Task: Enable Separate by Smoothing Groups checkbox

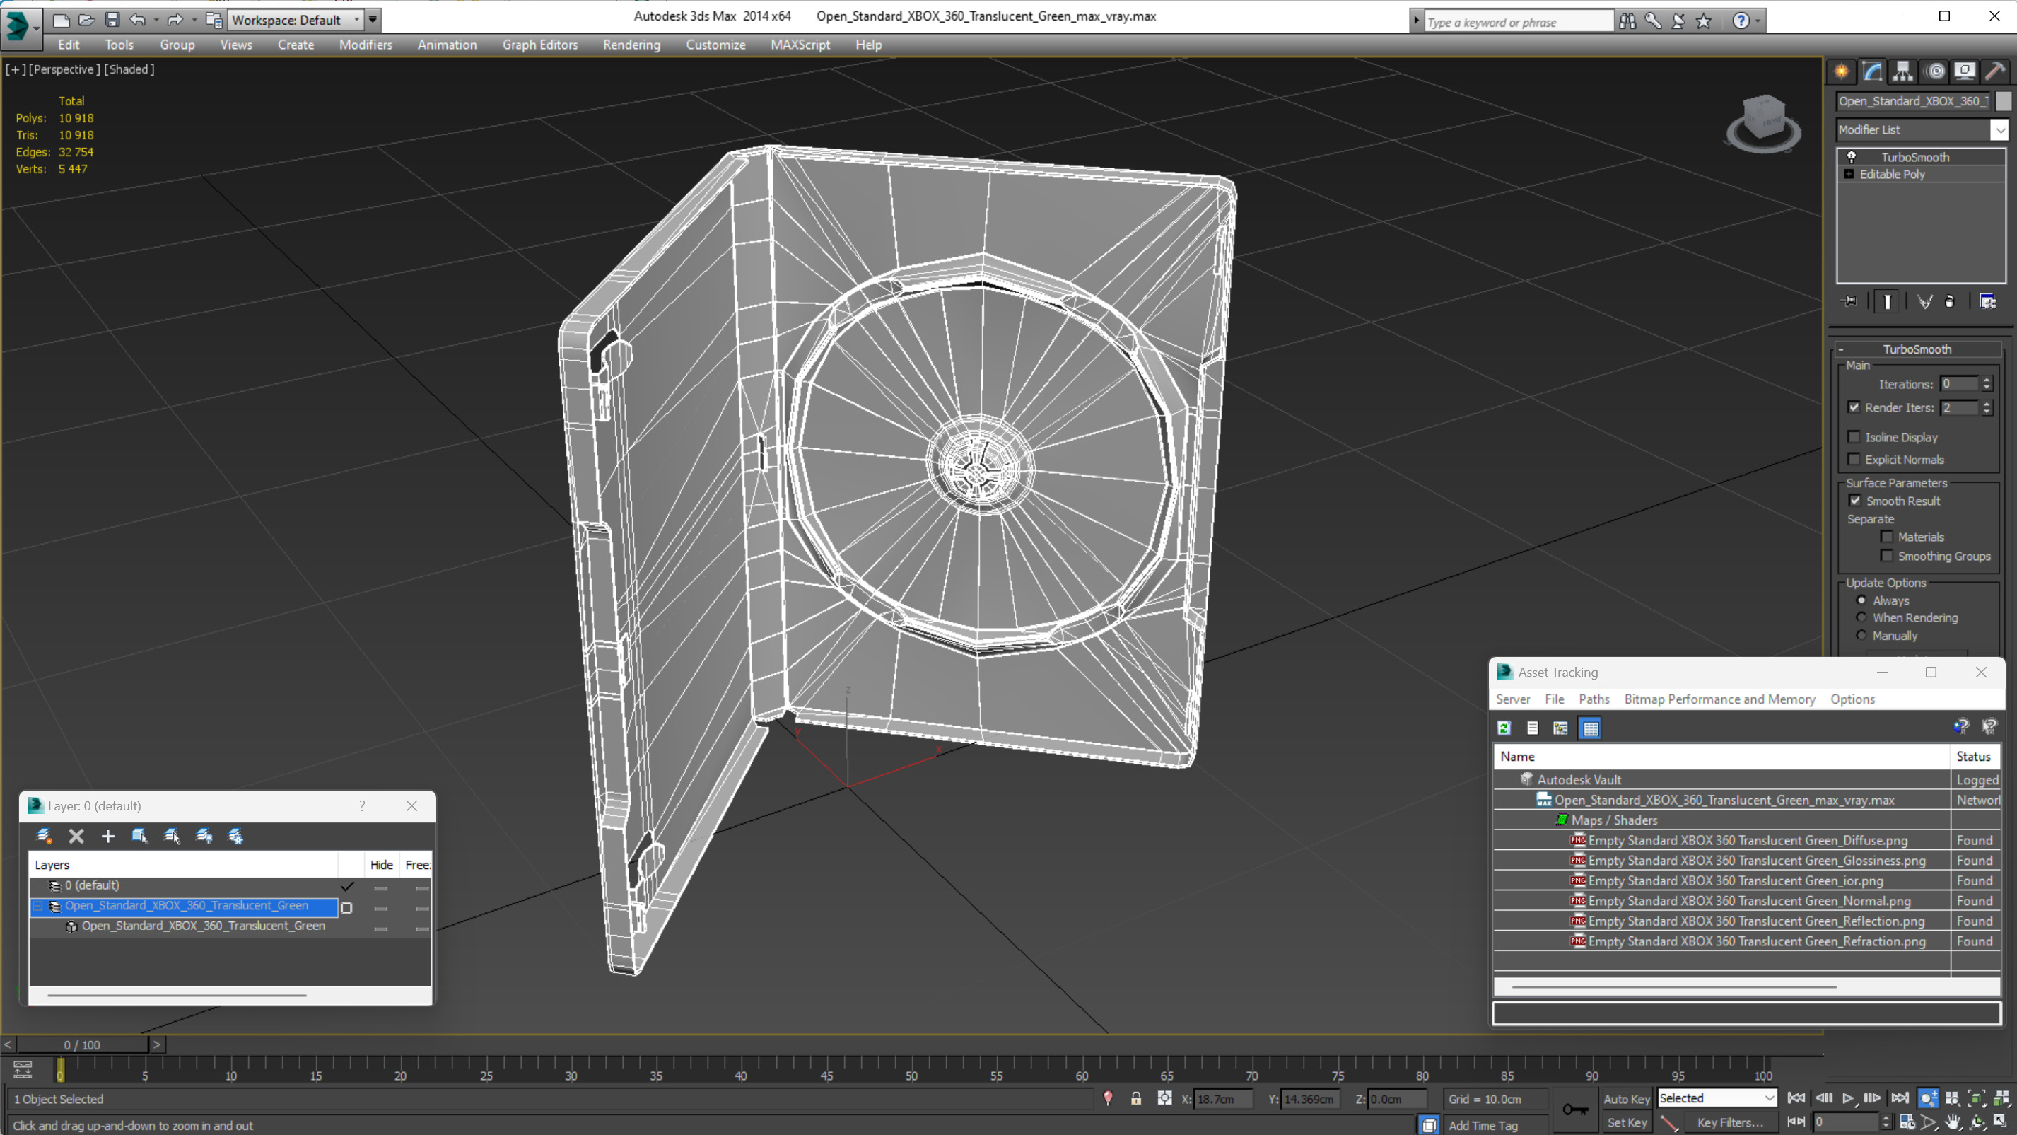Action: tap(1886, 555)
